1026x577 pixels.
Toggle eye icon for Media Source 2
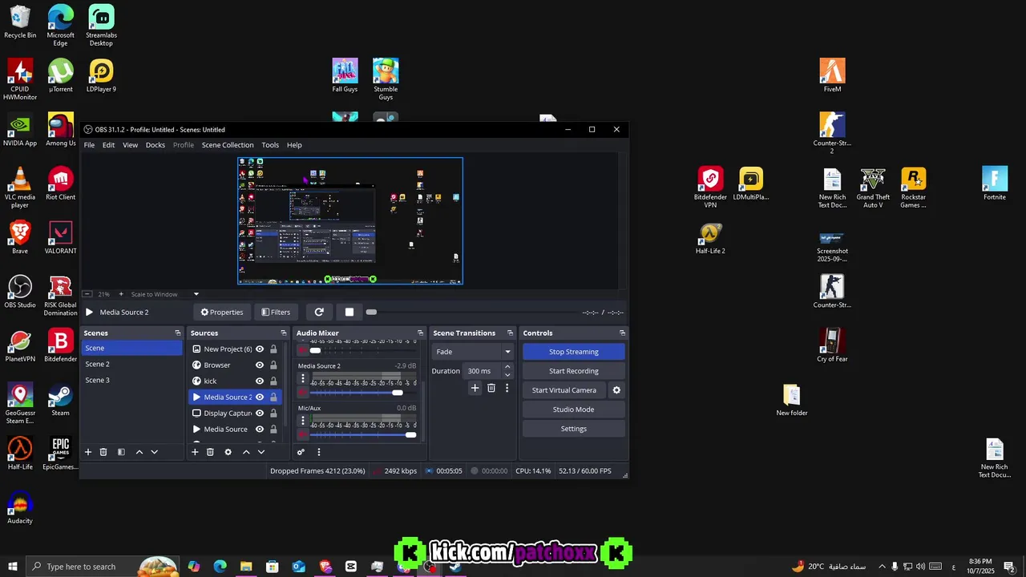tap(260, 397)
